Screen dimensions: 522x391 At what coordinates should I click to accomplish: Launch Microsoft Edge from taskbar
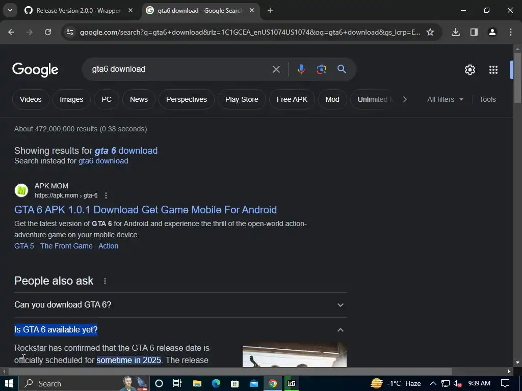(x=216, y=384)
